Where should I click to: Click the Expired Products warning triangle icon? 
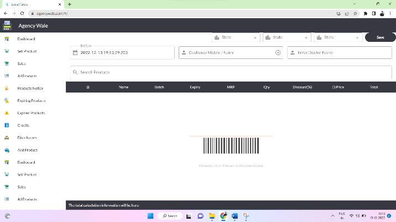7,113
